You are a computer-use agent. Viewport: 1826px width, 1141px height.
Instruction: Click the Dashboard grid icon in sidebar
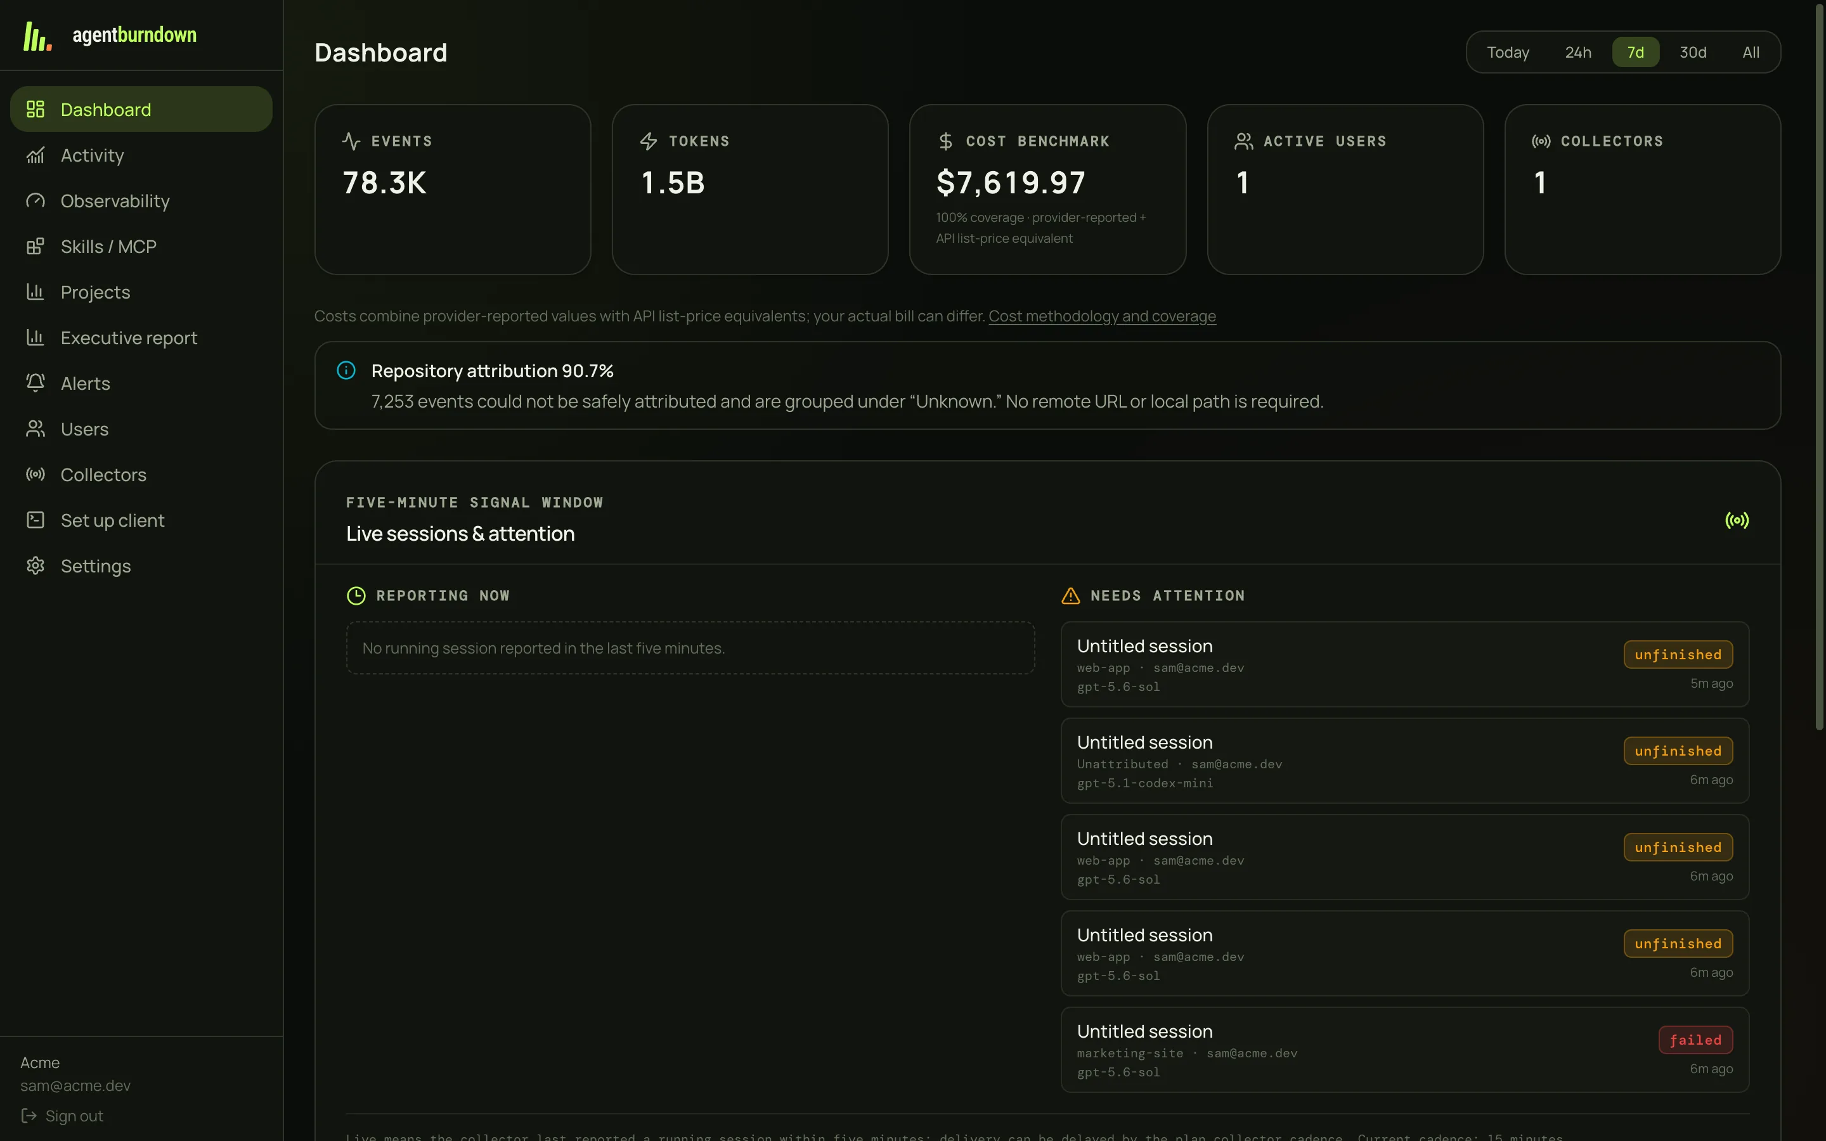point(36,110)
